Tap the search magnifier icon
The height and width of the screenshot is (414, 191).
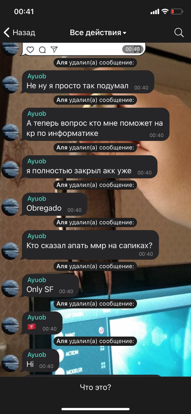pyautogui.click(x=179, y=32)
